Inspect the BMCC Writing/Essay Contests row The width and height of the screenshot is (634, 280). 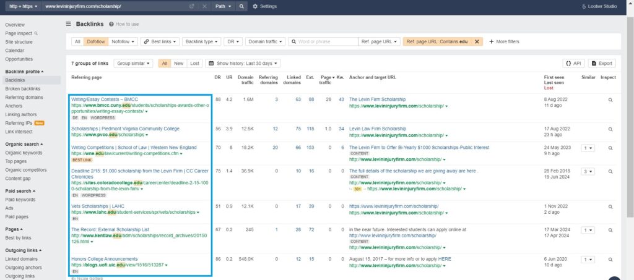point(610,100)
